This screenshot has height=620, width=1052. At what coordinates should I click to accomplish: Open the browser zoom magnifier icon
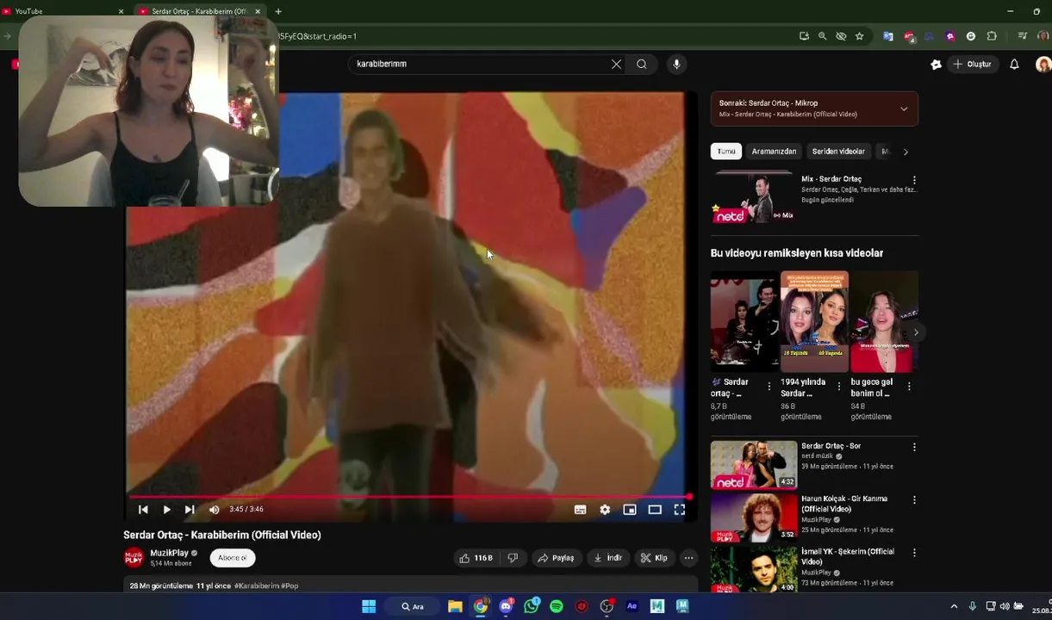tap(822, 36)
